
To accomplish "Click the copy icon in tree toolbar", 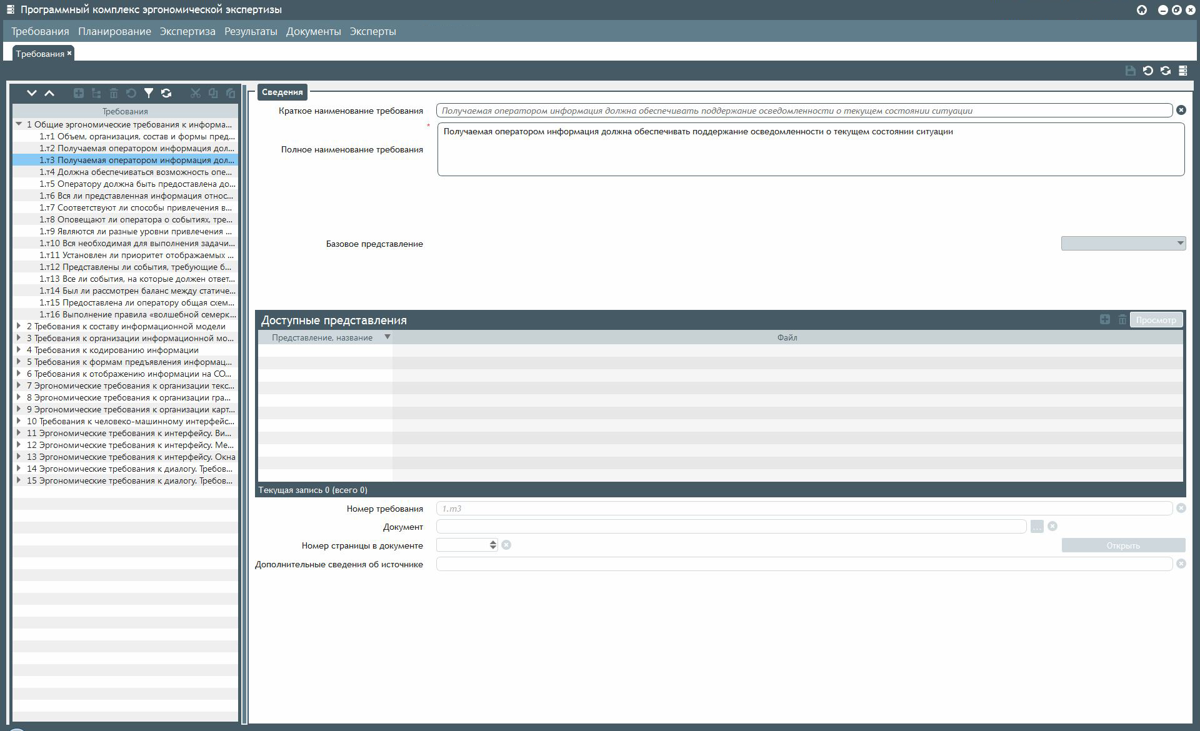I will [213, 93].
